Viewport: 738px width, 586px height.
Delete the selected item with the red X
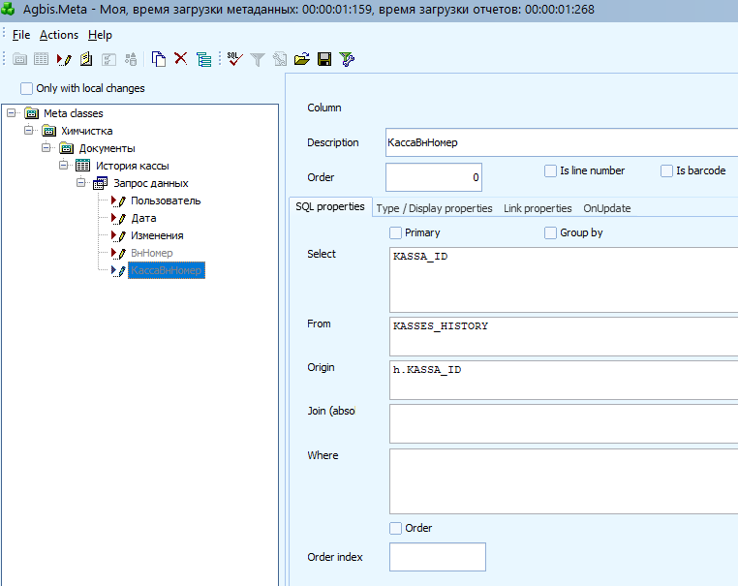(x=181, y=59)
